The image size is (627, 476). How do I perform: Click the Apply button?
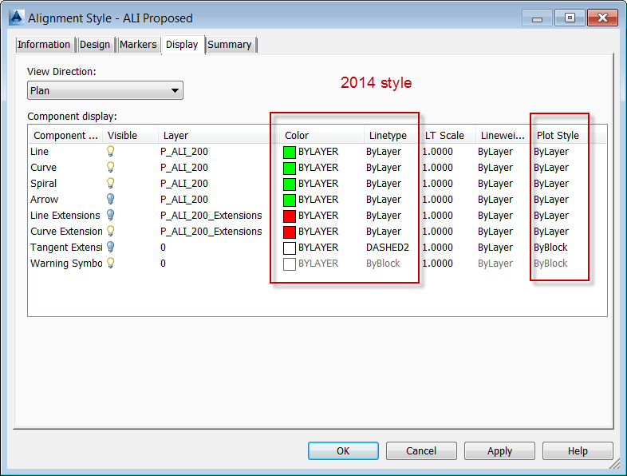coord(499,450)
